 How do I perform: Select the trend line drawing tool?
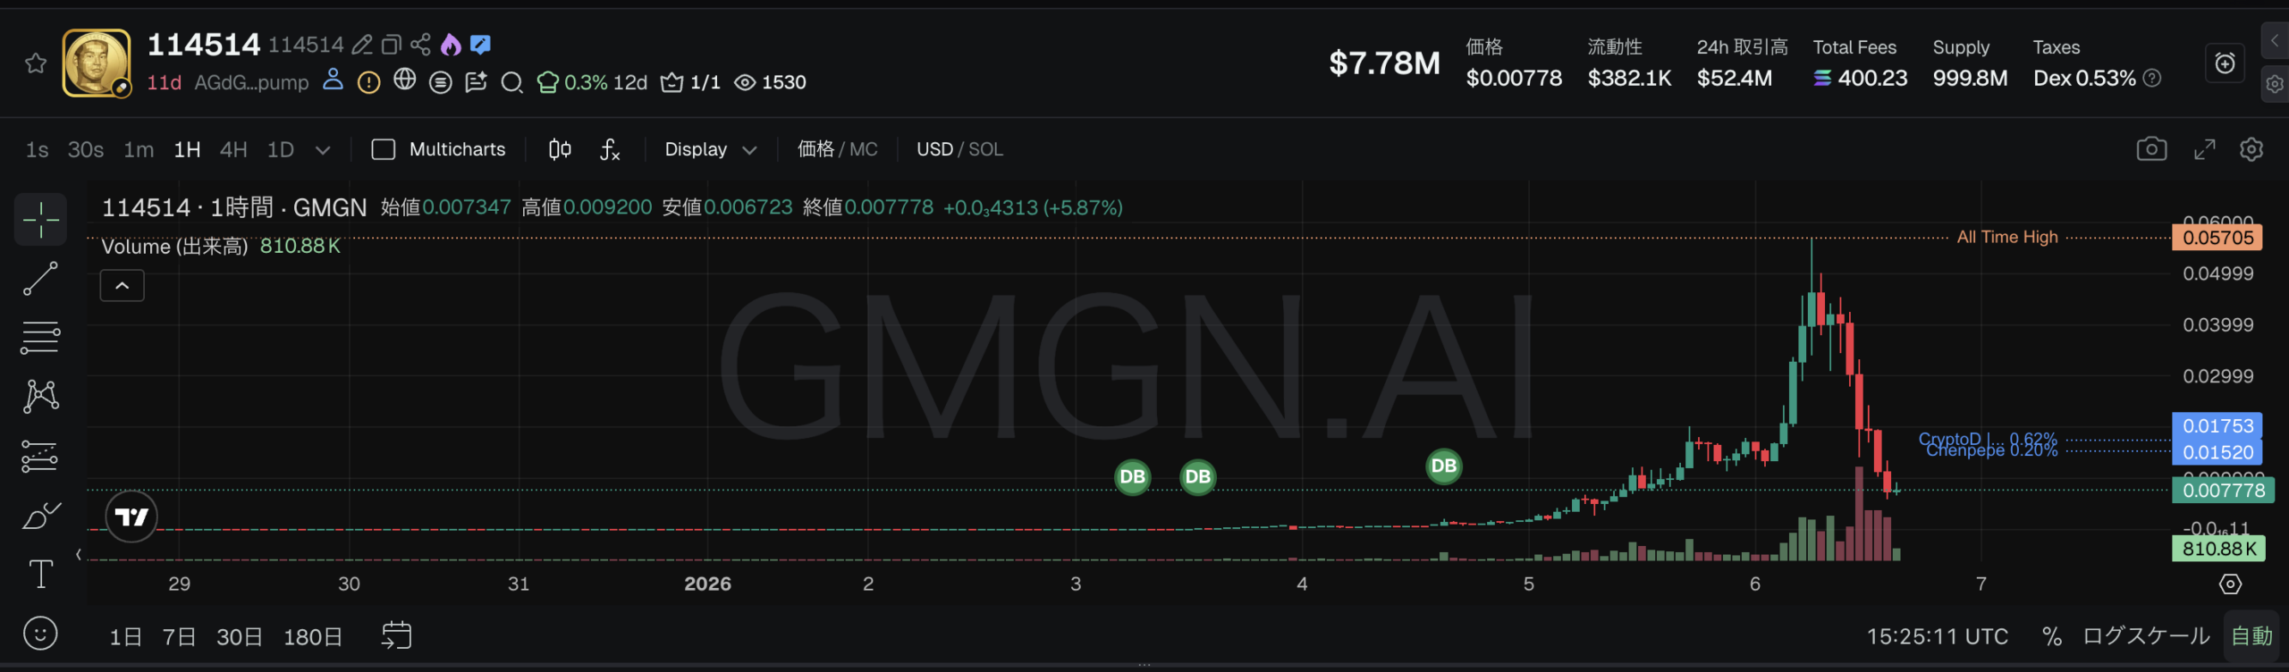click(x=40, y=278)
